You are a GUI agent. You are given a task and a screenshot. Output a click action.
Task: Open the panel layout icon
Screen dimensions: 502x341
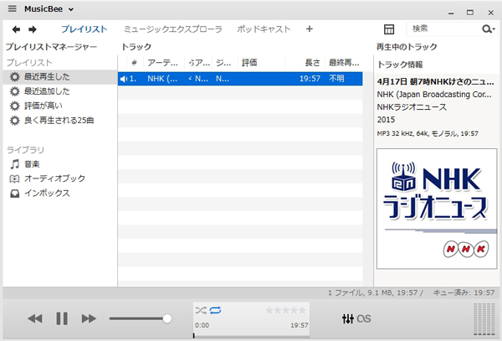(389, 29)
